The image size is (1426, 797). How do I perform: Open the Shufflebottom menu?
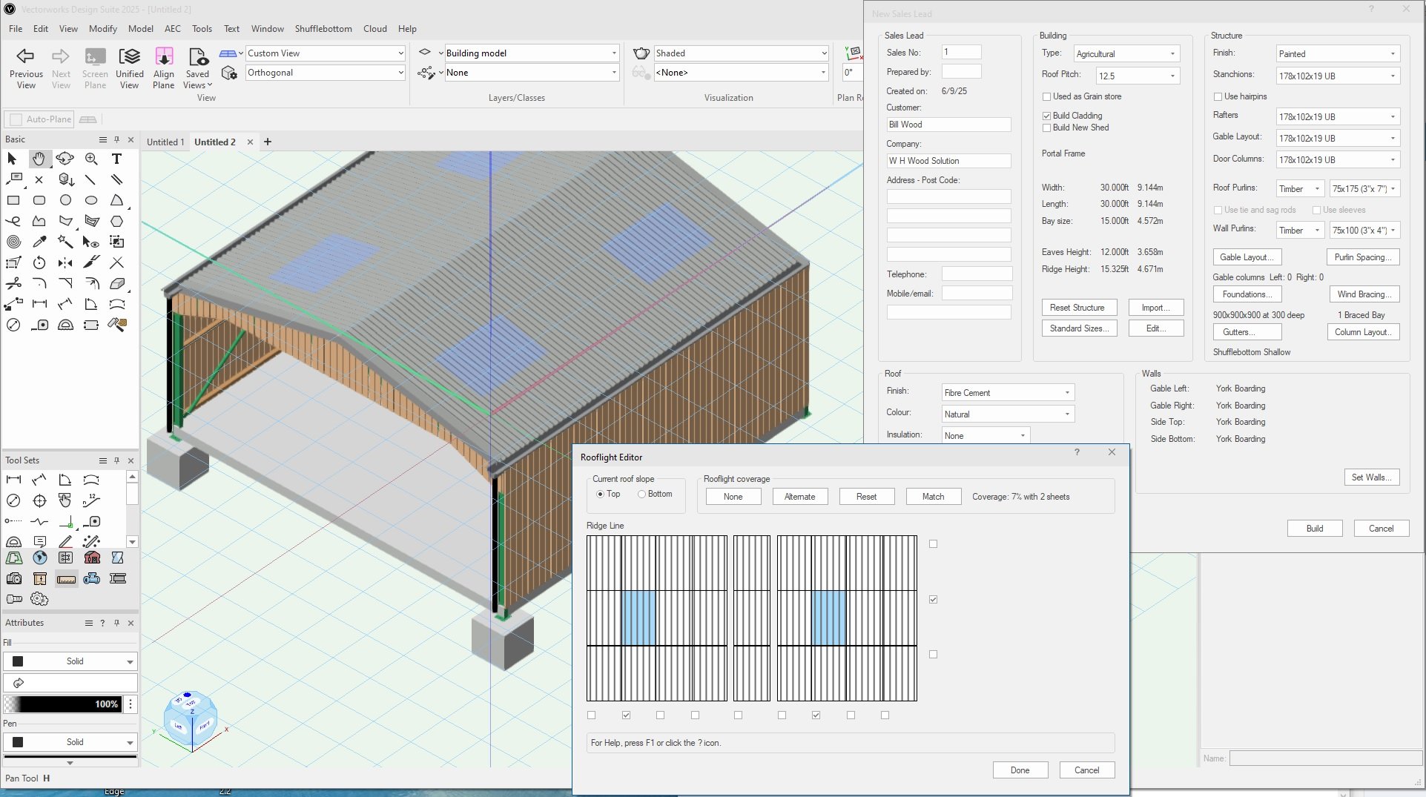(323, 29)
